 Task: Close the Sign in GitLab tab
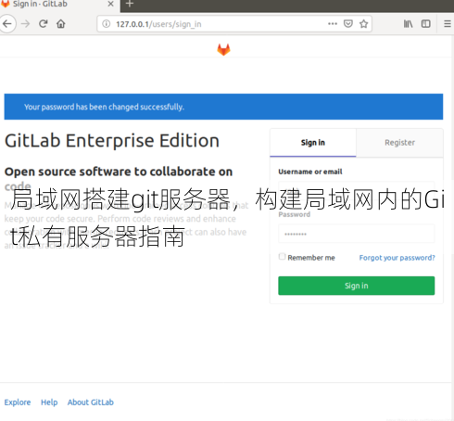110,4
